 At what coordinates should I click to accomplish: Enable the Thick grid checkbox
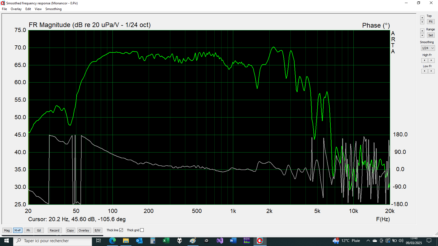click(x=142, y=230)
